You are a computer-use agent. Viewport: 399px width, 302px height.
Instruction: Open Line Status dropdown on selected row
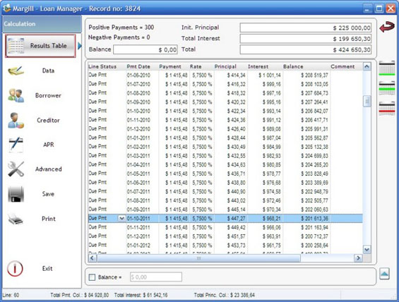point(121,218)
